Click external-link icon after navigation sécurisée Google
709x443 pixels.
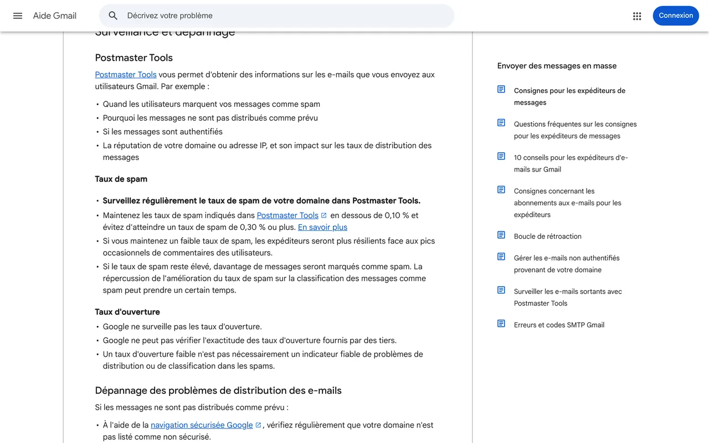click(x=258, y=425)
